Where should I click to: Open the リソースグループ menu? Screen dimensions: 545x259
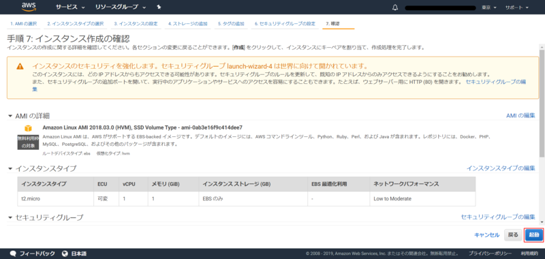pos(121,7)
